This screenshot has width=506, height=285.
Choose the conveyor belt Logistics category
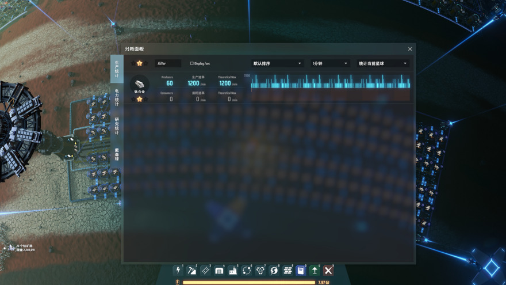205,270
